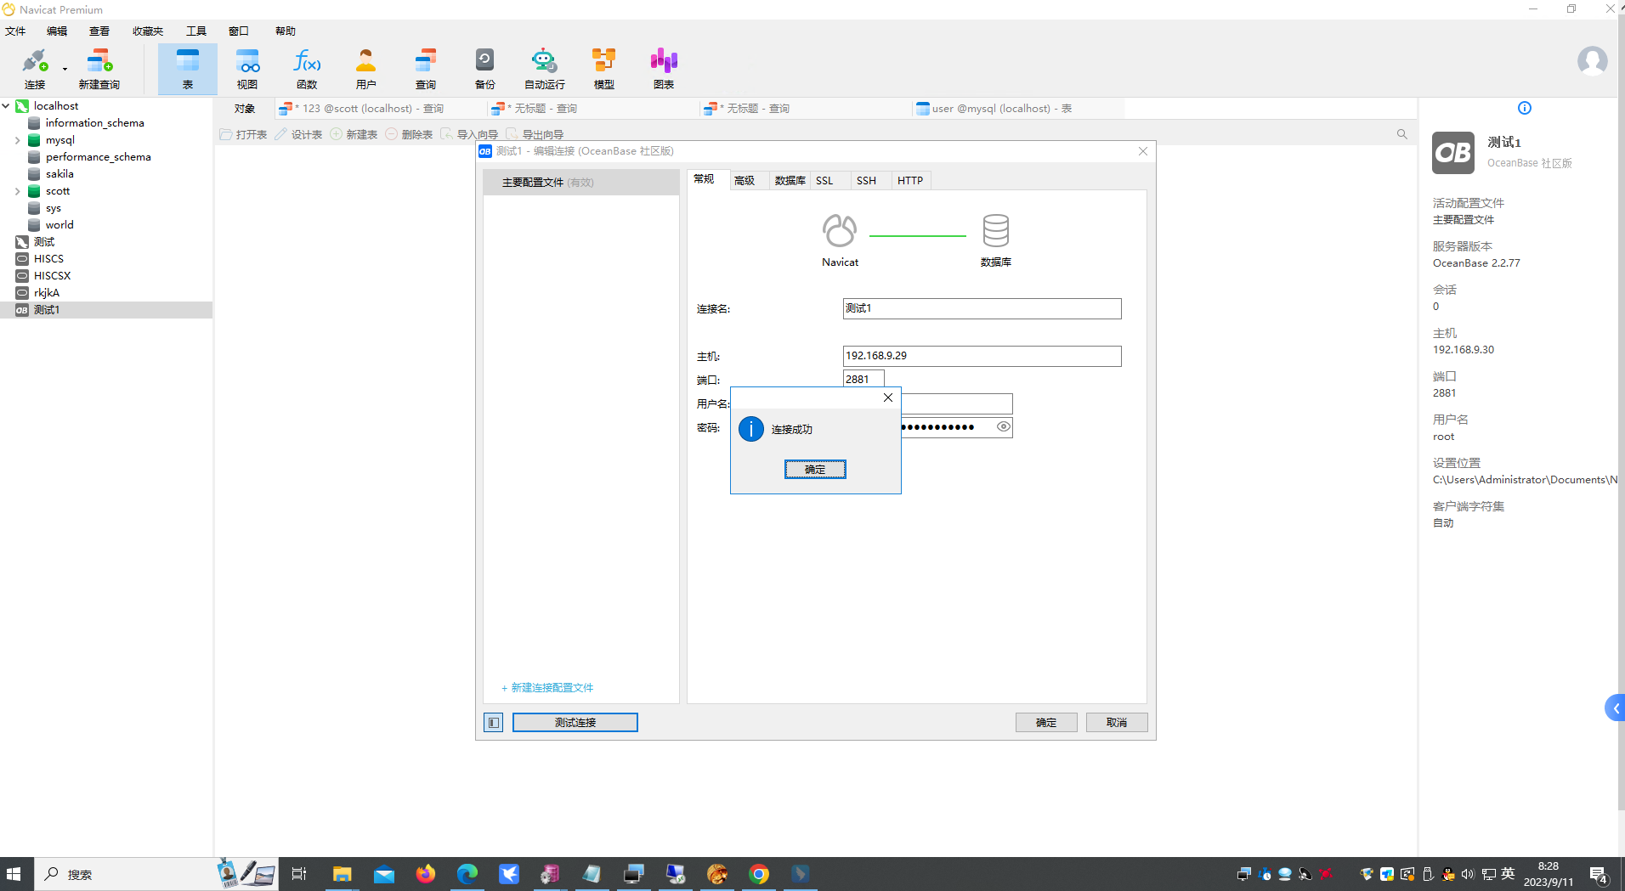Click the 主机 host input field

pos(982,356)
